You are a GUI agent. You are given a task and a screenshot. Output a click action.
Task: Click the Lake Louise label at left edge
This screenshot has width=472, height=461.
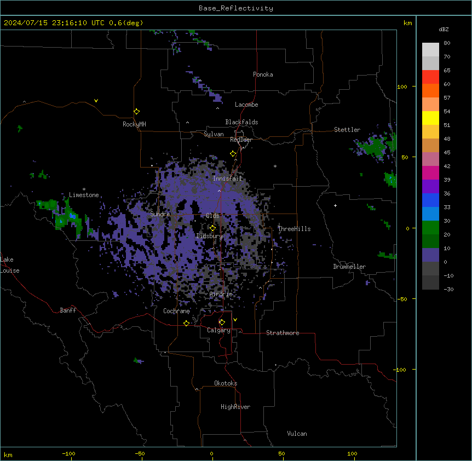point(9,265)
